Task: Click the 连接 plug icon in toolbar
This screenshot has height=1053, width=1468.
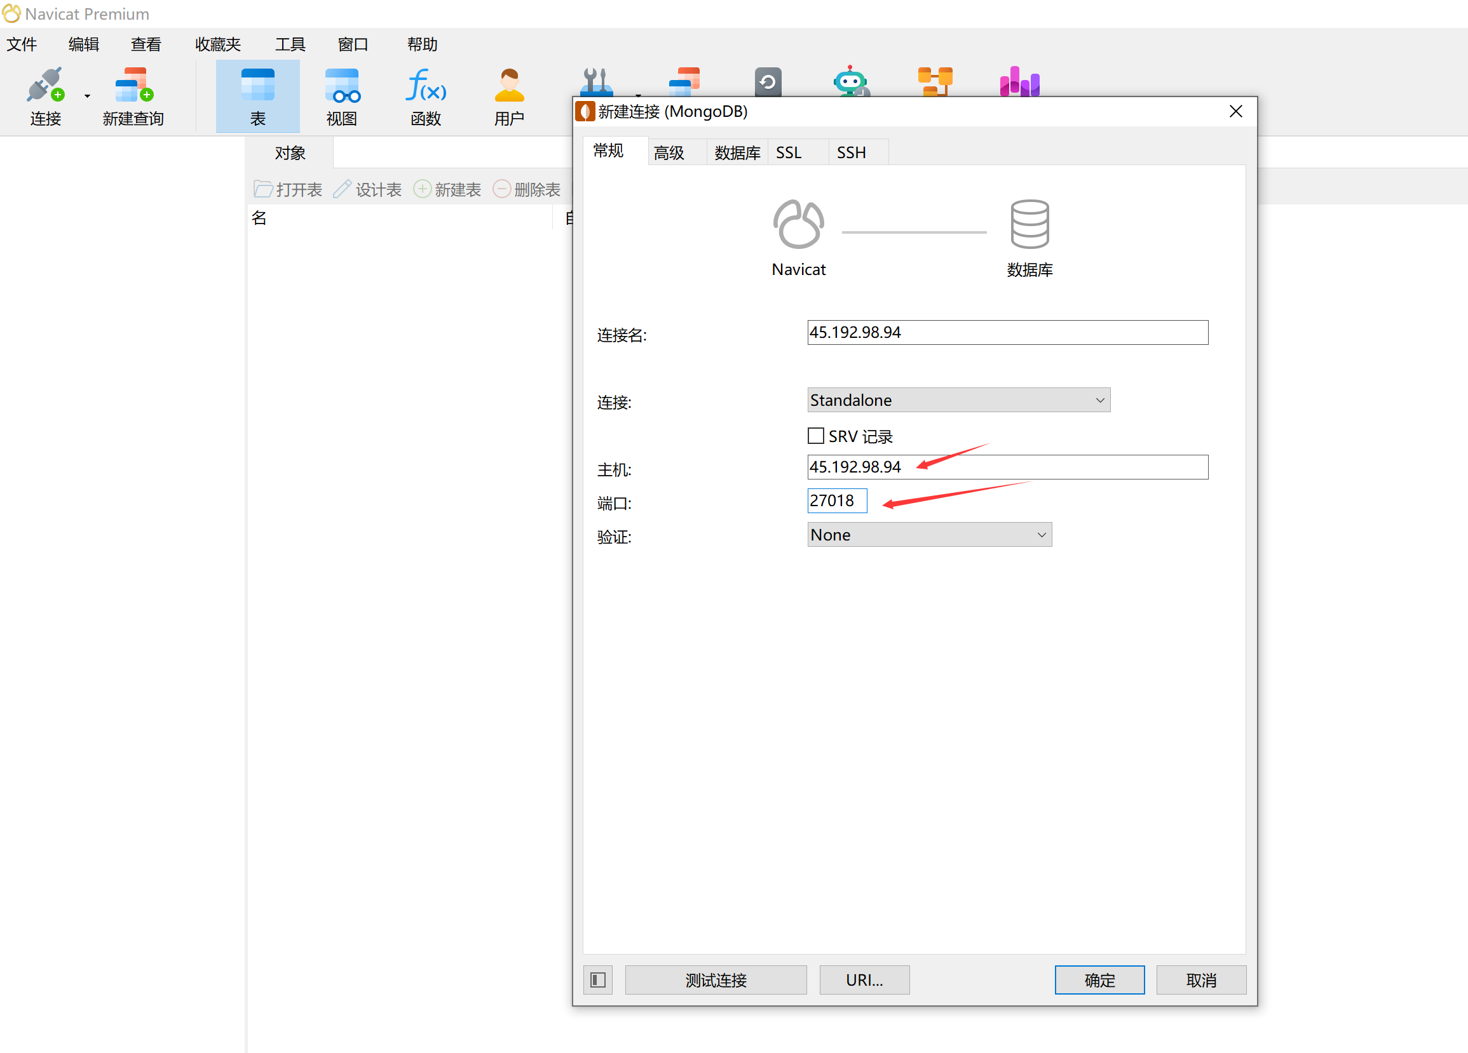Action: tap(45, 85)
